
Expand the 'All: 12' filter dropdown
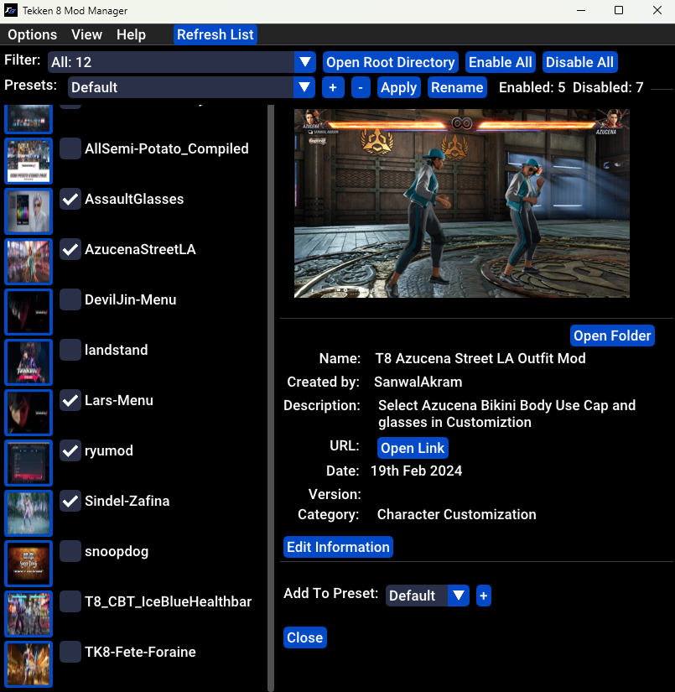[x=305, y=61]
